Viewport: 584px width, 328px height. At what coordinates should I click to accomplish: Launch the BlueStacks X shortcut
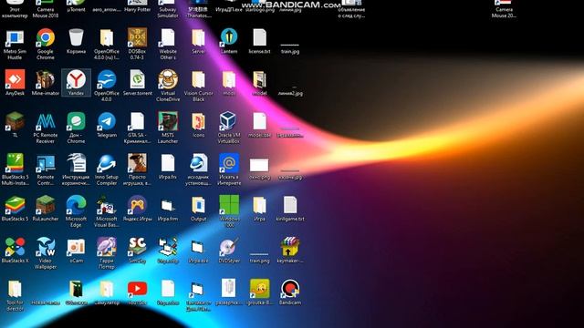[x=15, y=251]
